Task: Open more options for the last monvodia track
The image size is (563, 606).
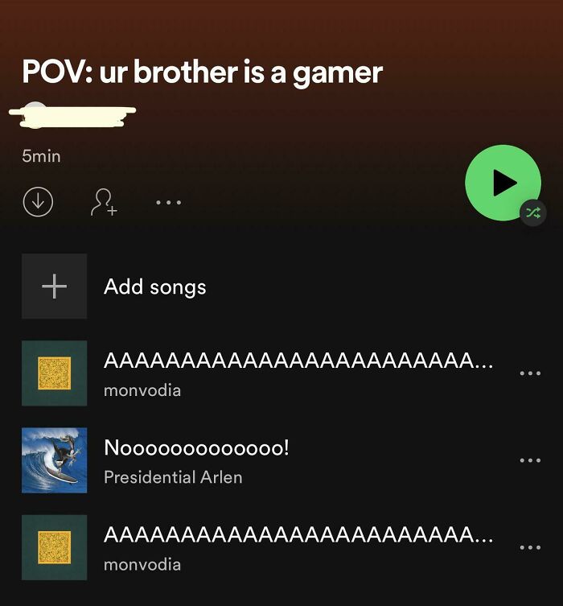Action: click(530, 547)
